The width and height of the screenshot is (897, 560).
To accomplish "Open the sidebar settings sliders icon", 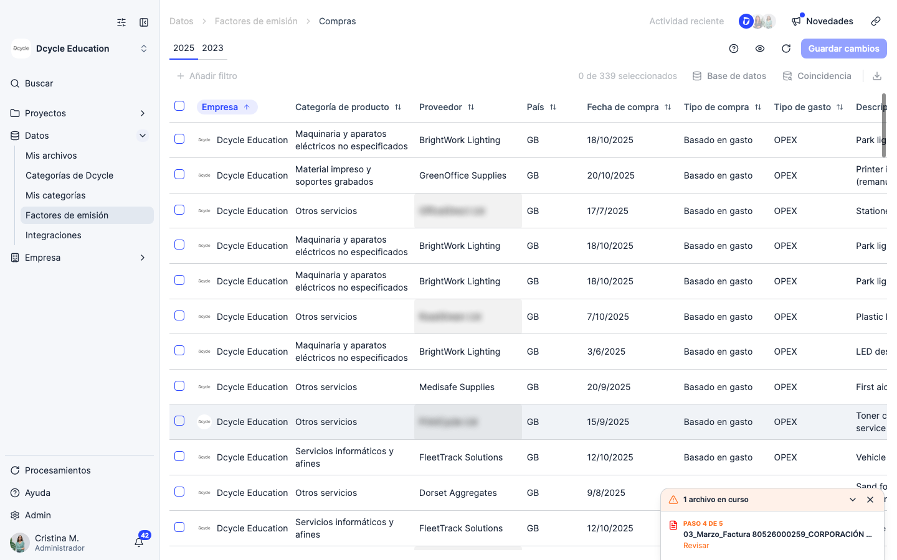I will (121, 22).
